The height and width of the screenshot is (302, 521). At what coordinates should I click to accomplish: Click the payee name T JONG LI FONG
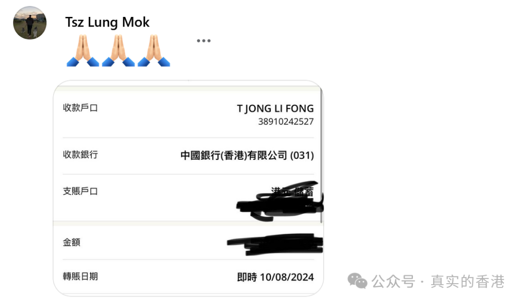click(x=275, y=109)
